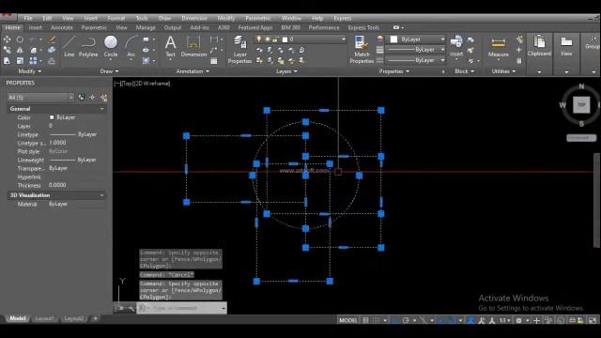Open Layer Properties manager
Image resolution: width=601 pixels, height=338 pixels.
(240, 49)
